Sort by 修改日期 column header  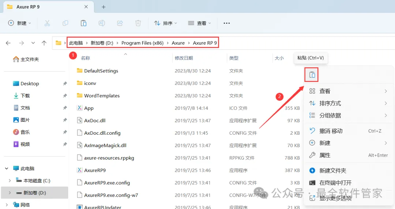(184, 58)
